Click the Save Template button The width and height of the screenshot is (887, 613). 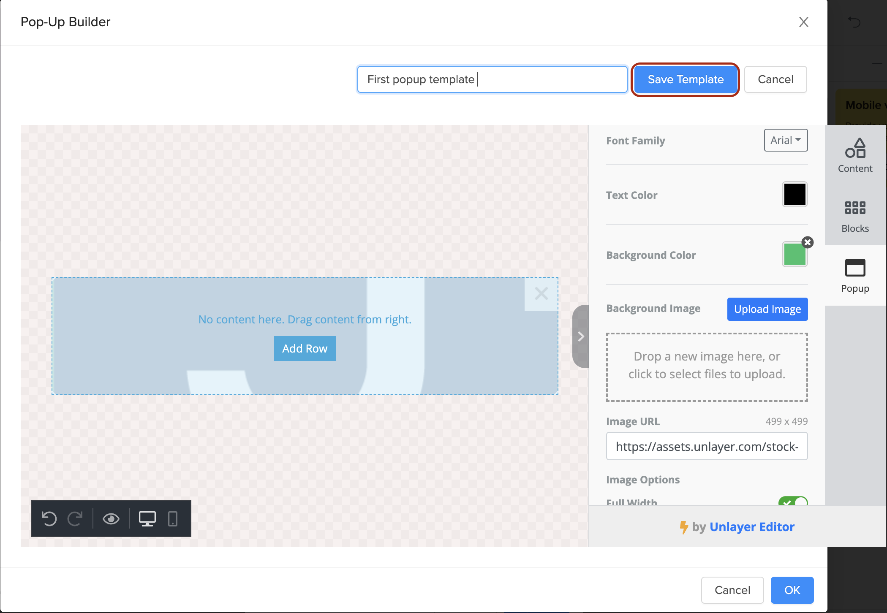tap(685, 79)
